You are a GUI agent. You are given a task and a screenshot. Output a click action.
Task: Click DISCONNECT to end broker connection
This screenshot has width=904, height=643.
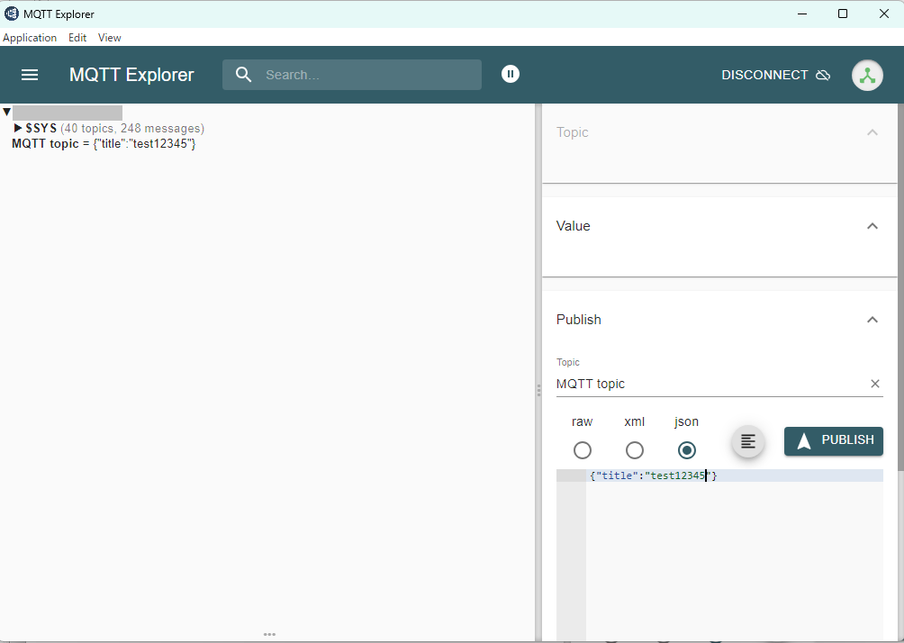click(774, 75)
